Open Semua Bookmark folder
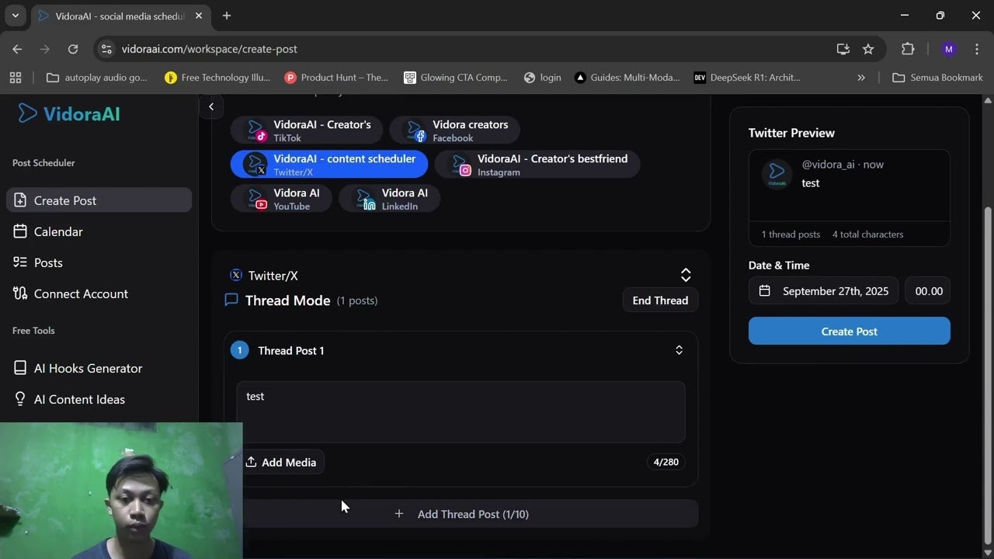994x559 pixels. point(938,78)
